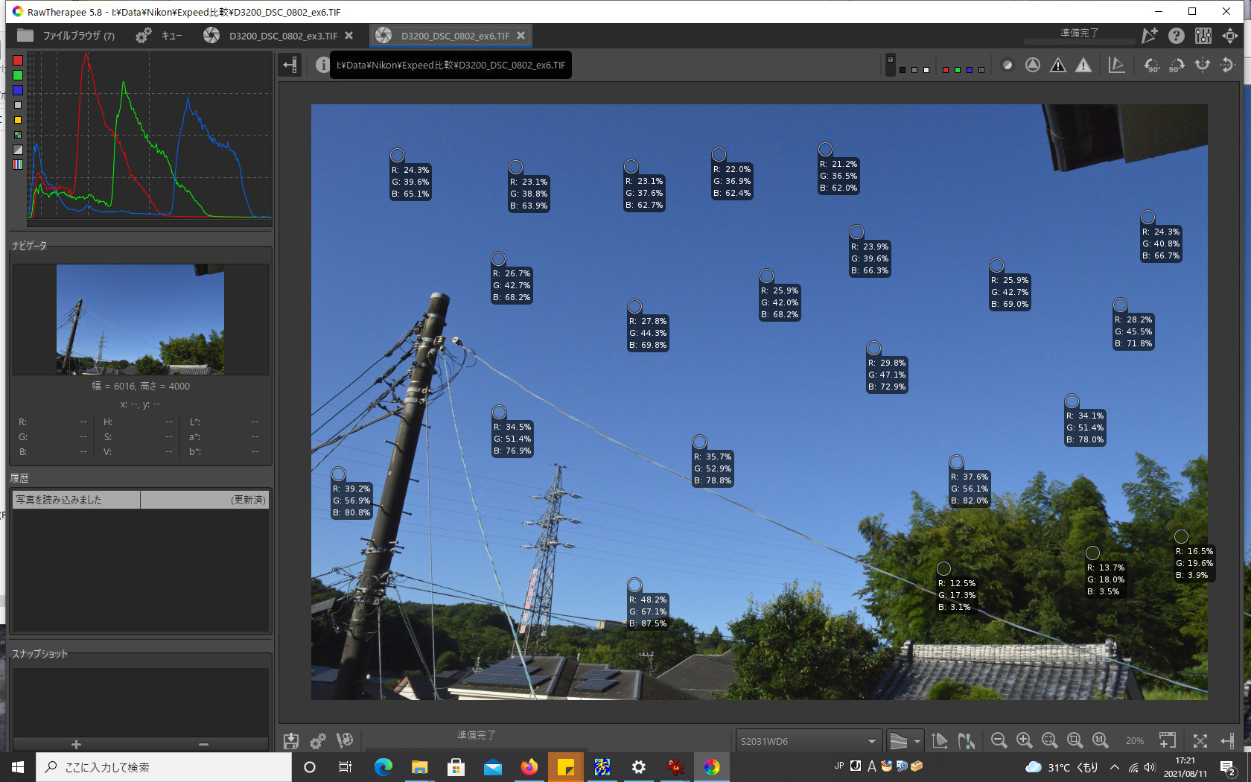This screenshot has width=1251, height=782.
Task: Toggle the green histogram channel
Action: pos(18,75)
